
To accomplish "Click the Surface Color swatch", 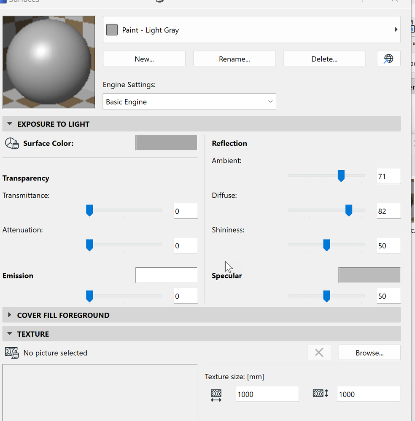I will point(166,142).
